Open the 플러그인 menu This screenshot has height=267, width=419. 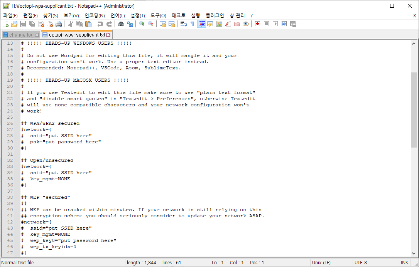pos(215,15)
